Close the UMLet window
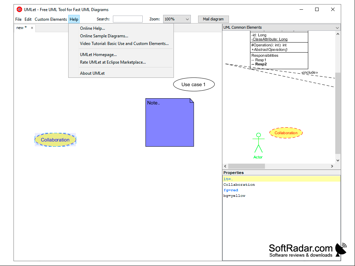This screenshot has height=266, width=355. pyautogui.click(x=332, y=9)
